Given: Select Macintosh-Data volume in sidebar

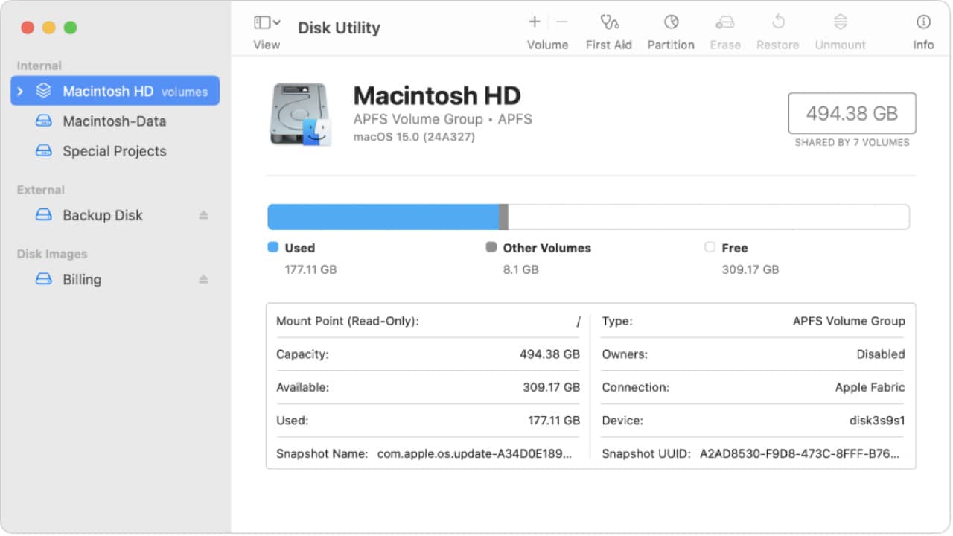Looking at the screenshot, I should 114,121.
